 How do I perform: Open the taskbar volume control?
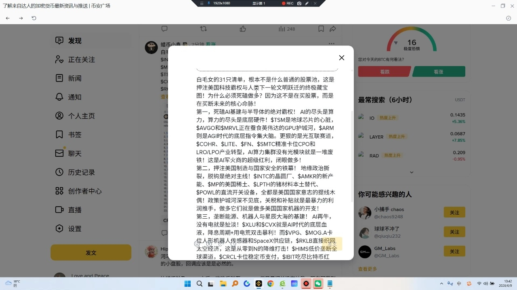485,284
